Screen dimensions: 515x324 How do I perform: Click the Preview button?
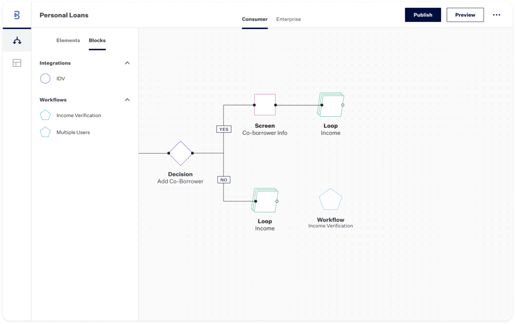pyautogui.click(x=465, y=15)
